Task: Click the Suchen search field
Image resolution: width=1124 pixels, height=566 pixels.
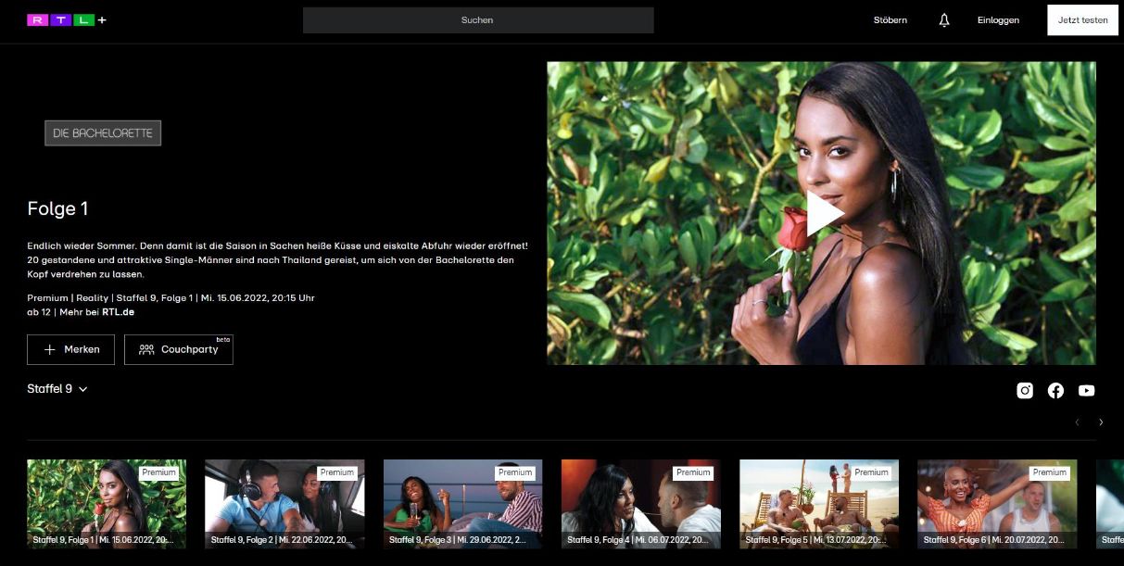Action: pyautogui.click(x=478, y=20)
